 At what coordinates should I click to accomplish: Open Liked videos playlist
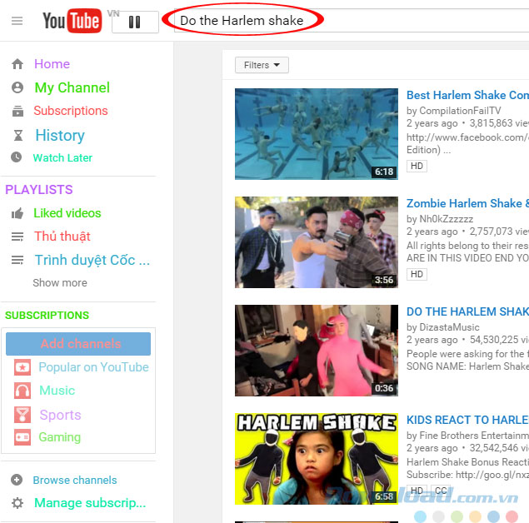(x=67, y=213)
